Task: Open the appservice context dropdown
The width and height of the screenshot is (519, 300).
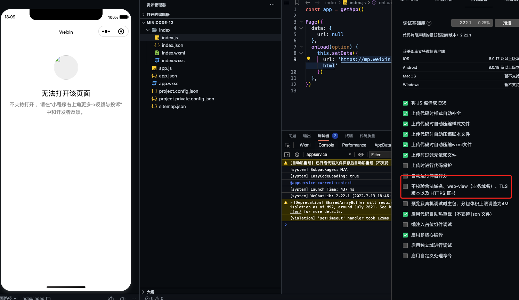Action: [329, 155]
